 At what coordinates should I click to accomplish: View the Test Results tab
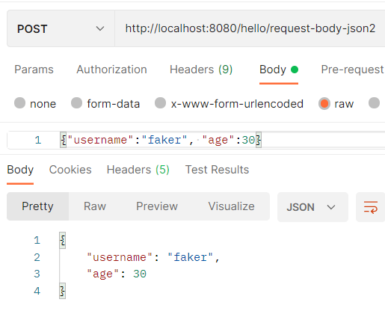(217, 170)
